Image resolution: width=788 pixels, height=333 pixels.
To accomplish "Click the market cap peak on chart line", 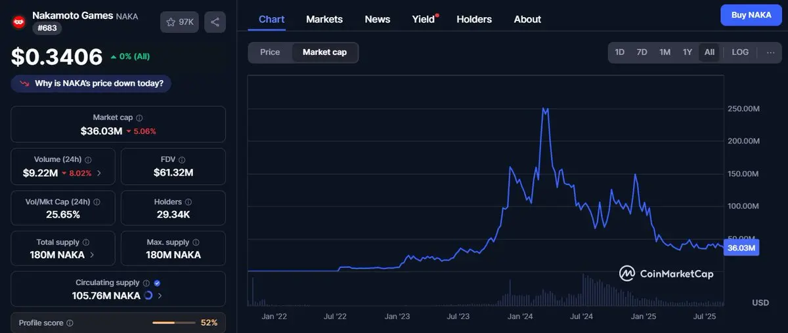I will click(x=544, y=109).
